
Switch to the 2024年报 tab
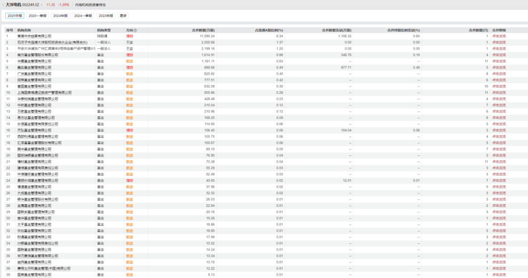click(x=60, y=16)
